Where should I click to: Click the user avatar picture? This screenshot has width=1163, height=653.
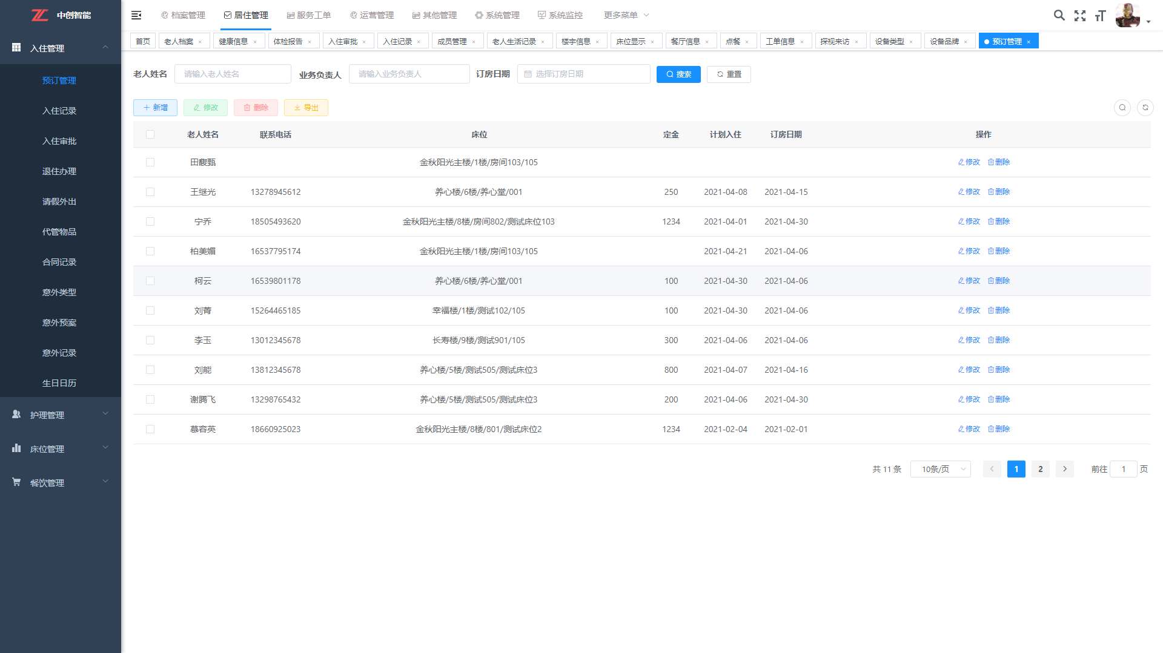coord(1127,15)
